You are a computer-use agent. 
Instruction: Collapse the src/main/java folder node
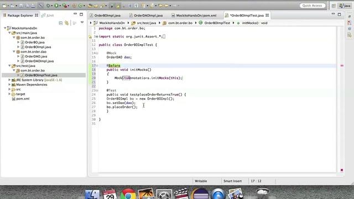pos(9,33)
